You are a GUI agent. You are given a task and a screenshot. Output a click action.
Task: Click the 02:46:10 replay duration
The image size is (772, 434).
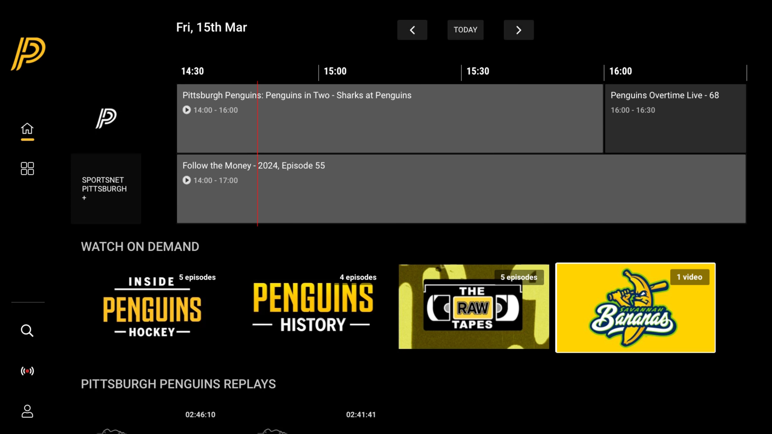click(x=200, y=414)
